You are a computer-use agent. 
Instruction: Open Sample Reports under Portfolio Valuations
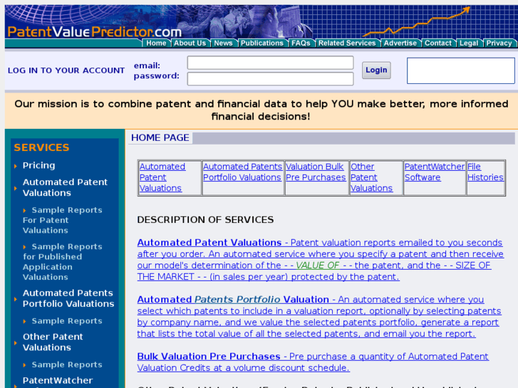pyautogui.click(x=67, y=321)
